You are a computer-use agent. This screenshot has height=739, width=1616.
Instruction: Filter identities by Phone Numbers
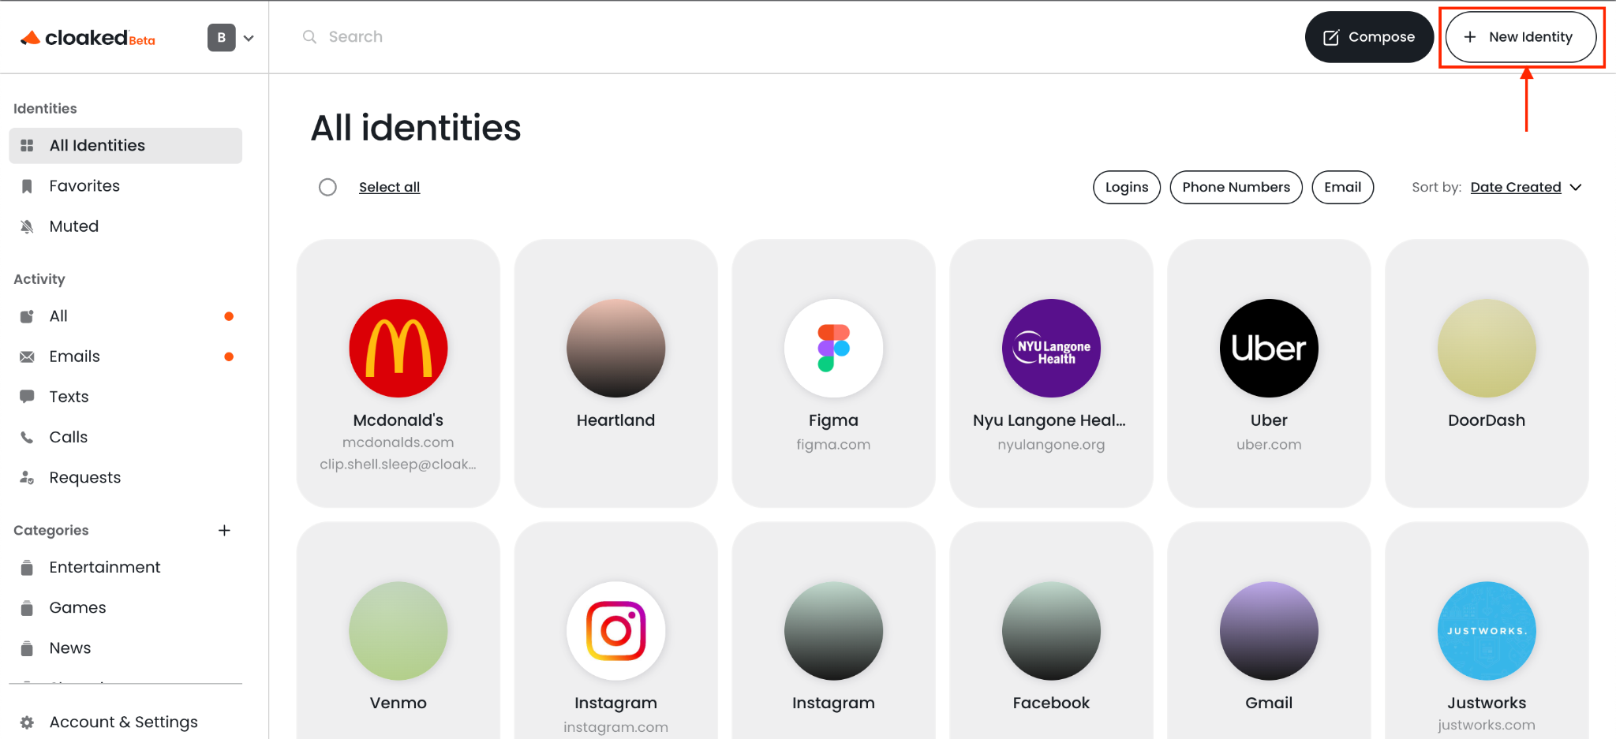coord(1236,187)
